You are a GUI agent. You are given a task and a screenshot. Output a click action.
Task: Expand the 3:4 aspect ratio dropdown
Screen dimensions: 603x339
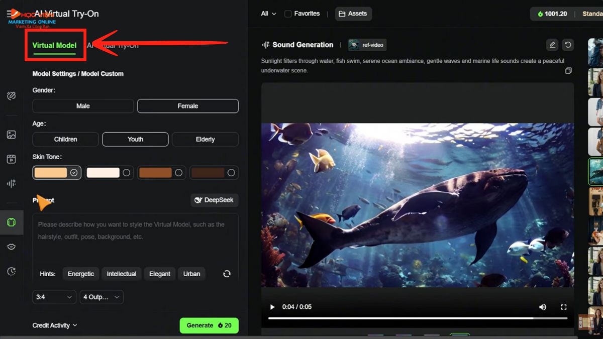pyautogui.click(x=54, y=297)
